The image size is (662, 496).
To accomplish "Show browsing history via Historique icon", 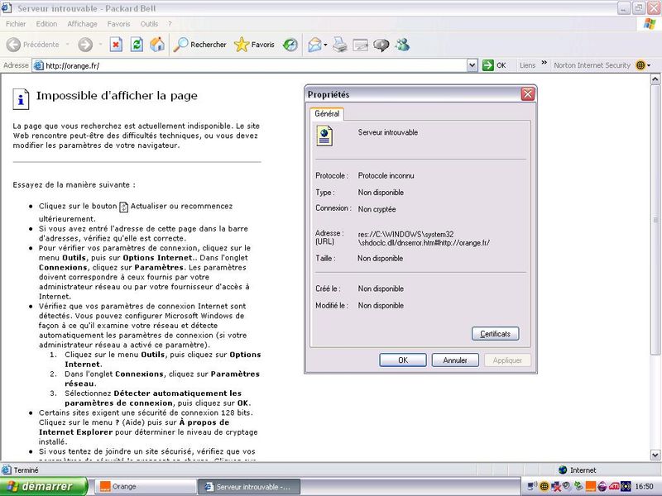I will tap(290, 45).
